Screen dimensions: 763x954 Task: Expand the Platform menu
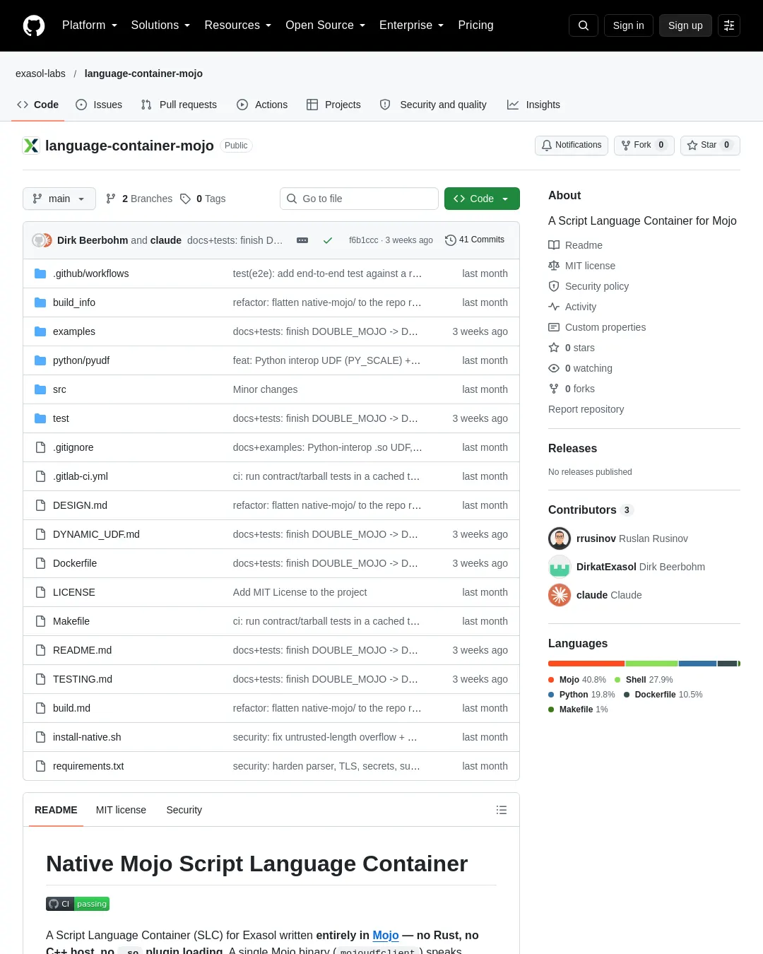pyautogui.click(x=90, y=25)
